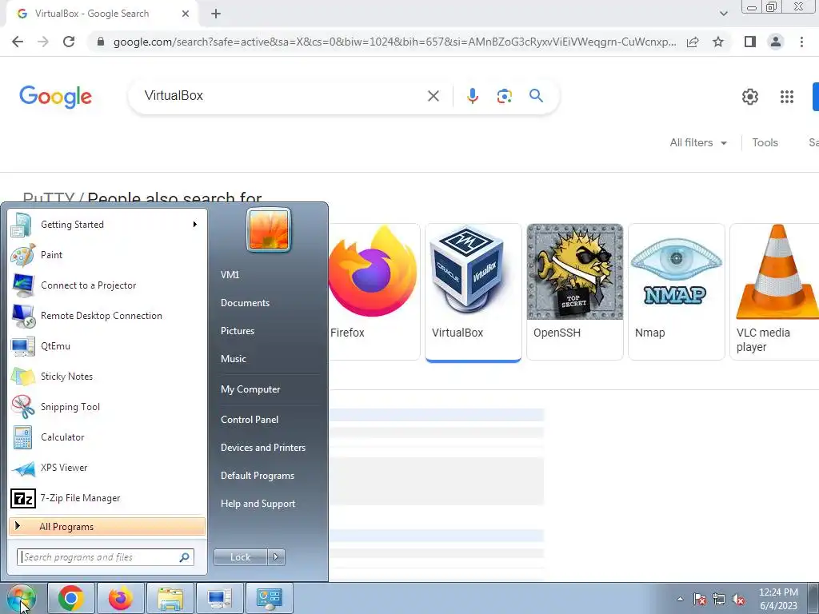
Task: Click the blue search magnifier icon
Action: [x=536, y=96]
